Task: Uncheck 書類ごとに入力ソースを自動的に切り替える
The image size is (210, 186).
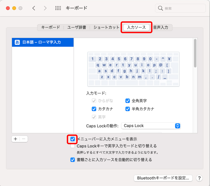Action: point(72,160)
